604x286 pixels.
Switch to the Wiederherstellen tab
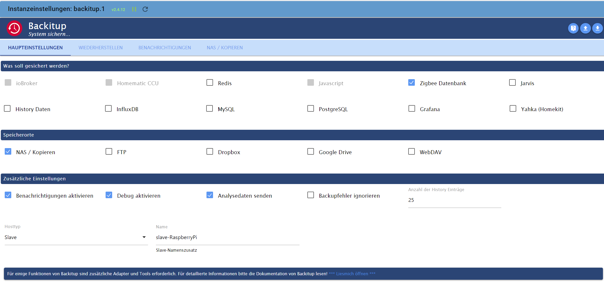coord(100,48)
